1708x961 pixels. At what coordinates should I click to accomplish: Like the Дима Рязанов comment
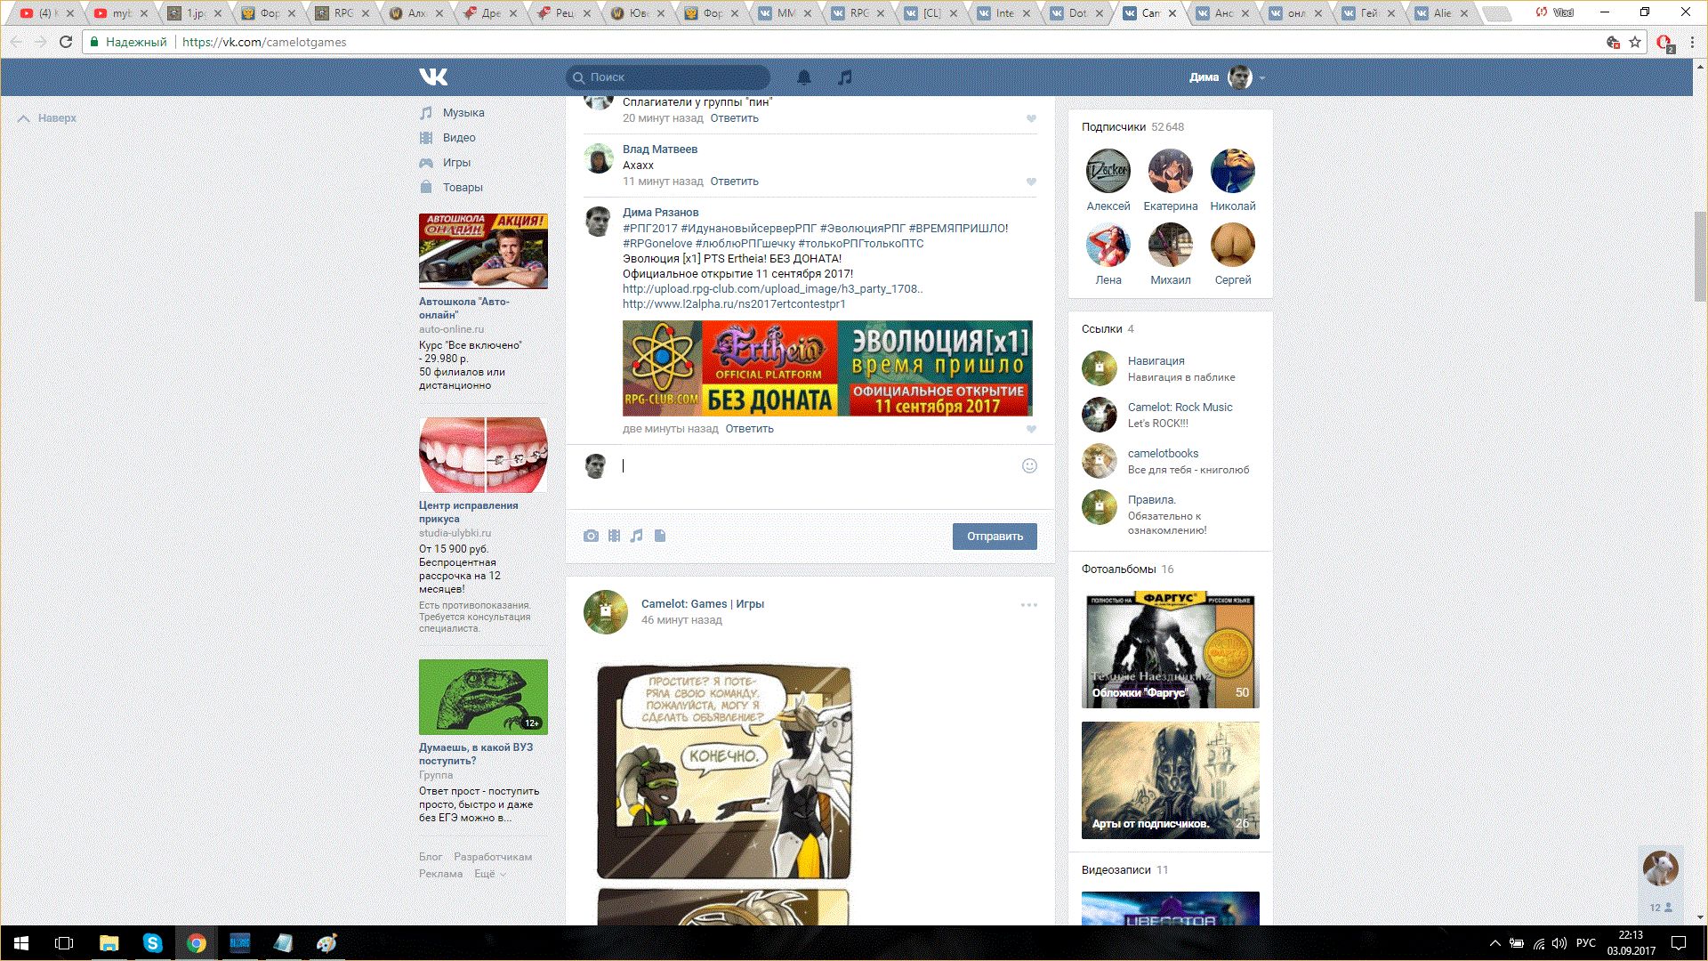pos(1031,430)
